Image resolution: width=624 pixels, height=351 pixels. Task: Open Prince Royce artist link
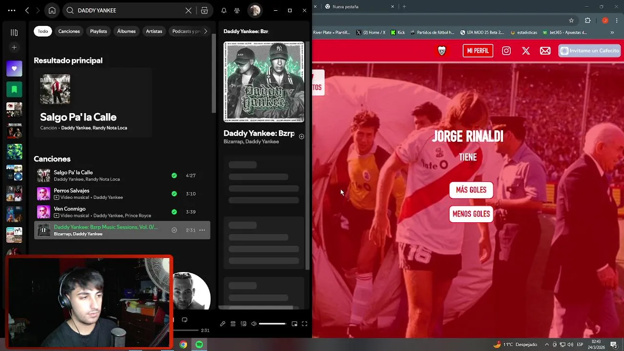pyautogui.click(x=138, y=215)
